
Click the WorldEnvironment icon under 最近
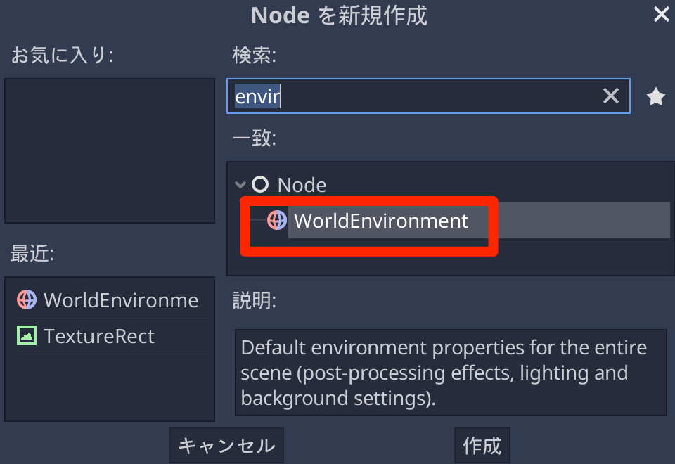[x=26, y=300]
